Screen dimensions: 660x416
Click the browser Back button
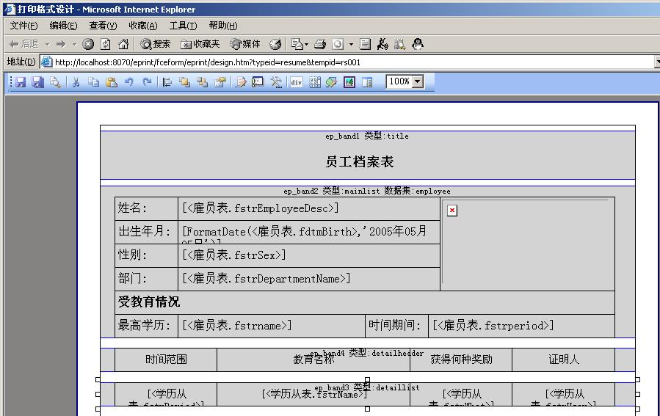(24, 44)
